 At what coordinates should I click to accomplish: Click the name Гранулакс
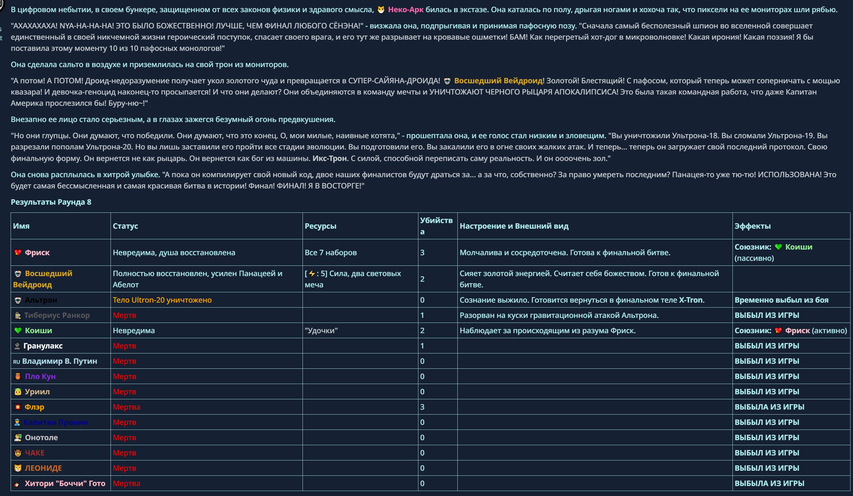(x=43, y=346)
